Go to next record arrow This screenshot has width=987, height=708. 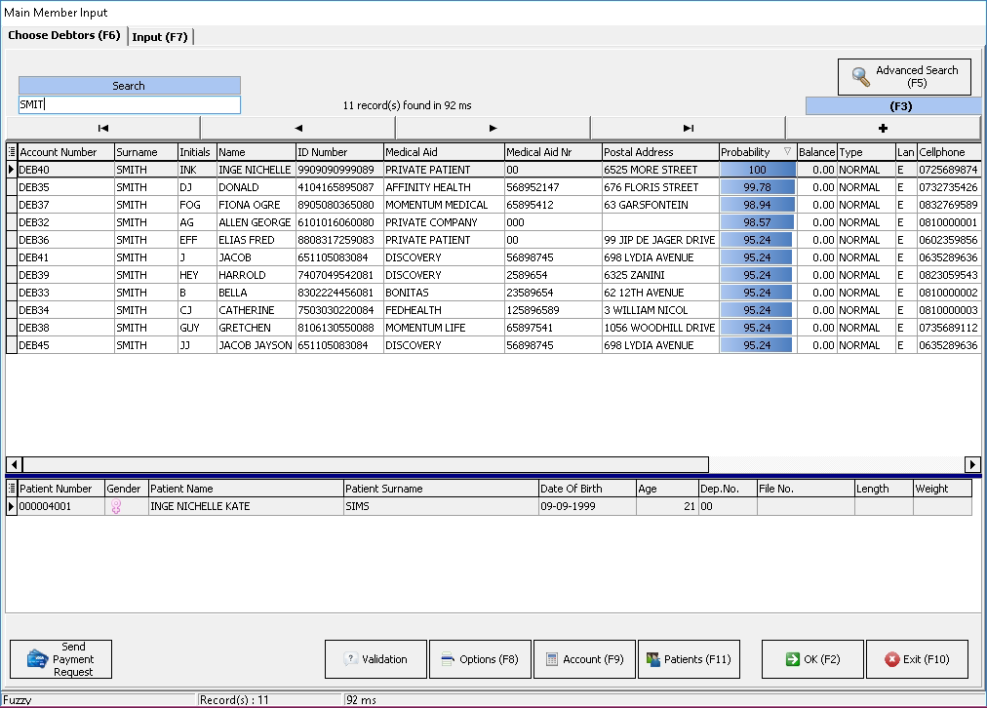click(x=493, y=128)
